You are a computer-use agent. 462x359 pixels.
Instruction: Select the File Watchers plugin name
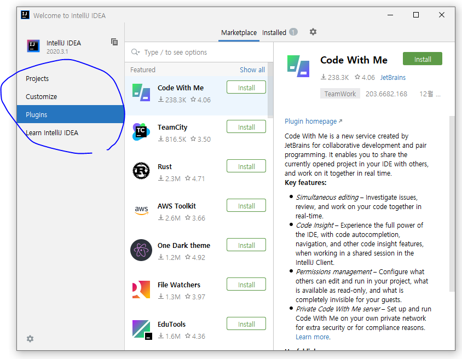click(x=178, y=285)
